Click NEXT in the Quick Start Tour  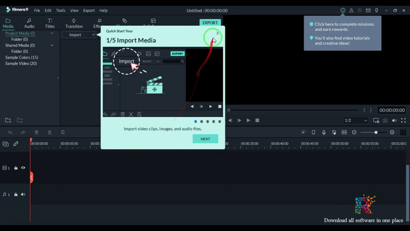(205, 139)
